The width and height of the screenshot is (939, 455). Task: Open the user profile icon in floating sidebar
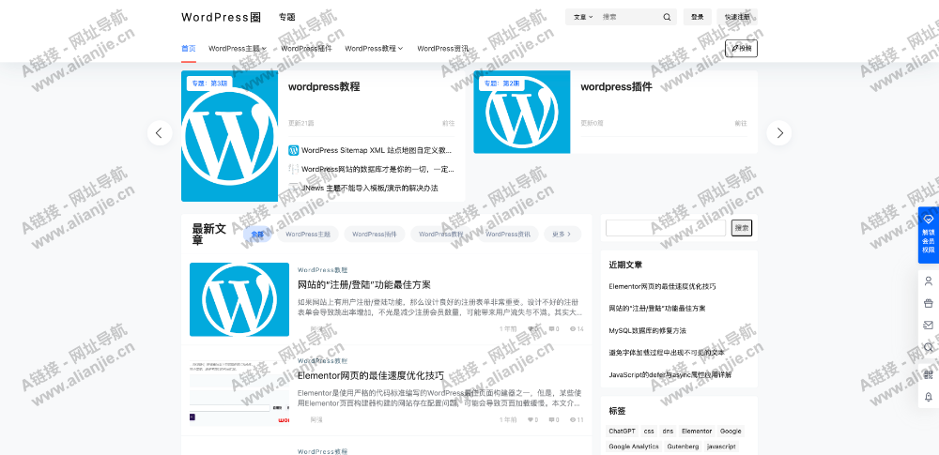pos(929,281)
